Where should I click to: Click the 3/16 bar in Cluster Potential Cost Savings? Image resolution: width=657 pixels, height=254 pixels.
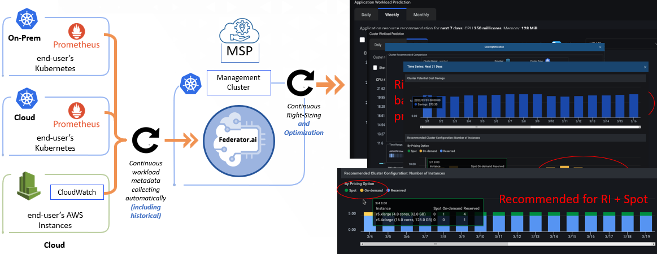[x=633, y=106]
